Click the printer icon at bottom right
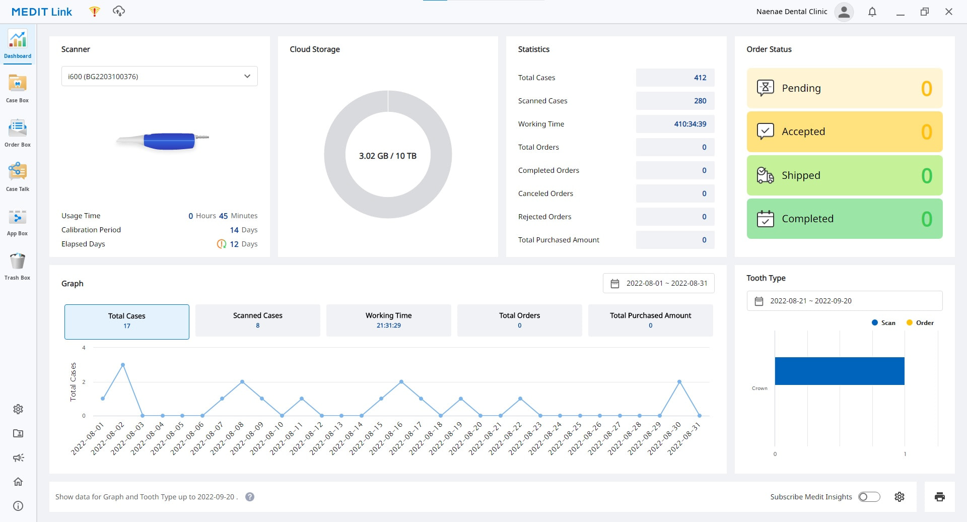The height and width of the screenshot is (522, 967). point(939,497)
